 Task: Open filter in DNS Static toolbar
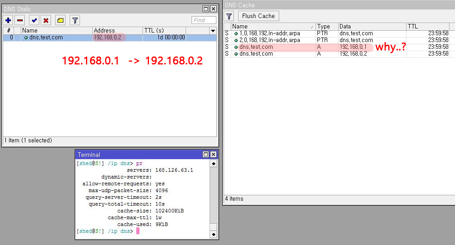(75, 20)
